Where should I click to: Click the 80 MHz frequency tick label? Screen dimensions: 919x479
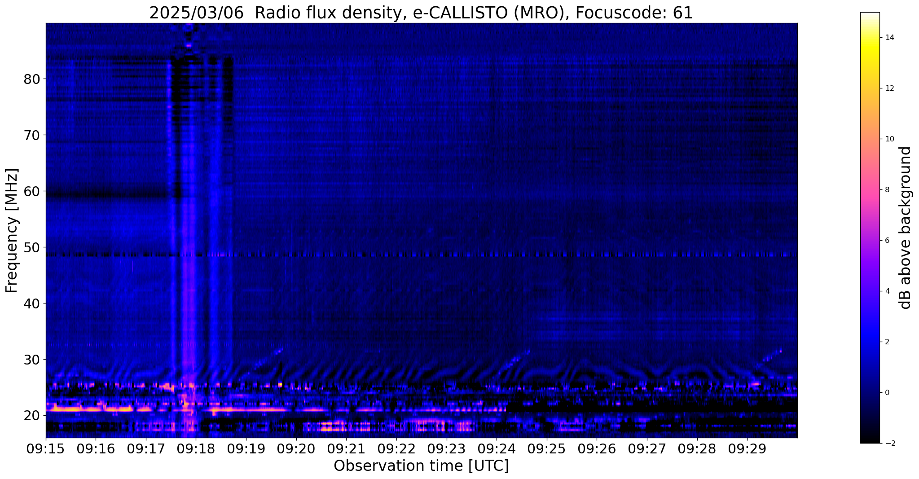(x=32, y=79)
